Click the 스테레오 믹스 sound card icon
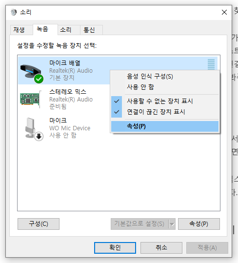The image size is (238, 263). 31,100
